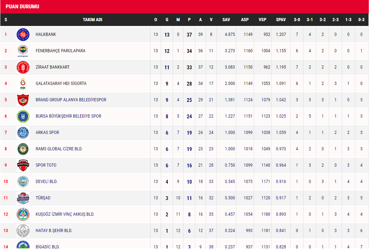The width and height of the screenshot is (373, 250).
Task: Open the DEVELİ BLD. team link
Action: coord(46,181)
